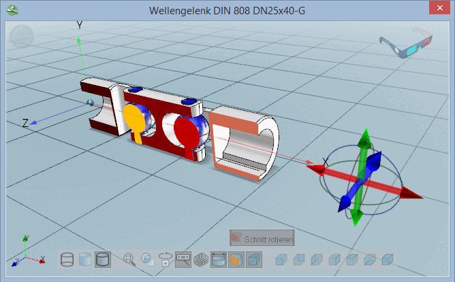Toggle the grid floor icon

[201, 260]
